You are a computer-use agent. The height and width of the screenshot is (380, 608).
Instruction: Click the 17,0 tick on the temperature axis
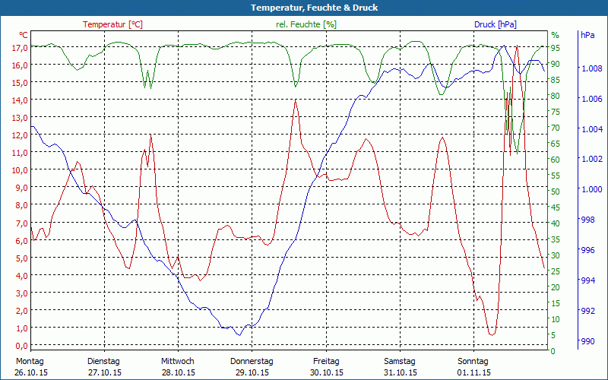20,47
